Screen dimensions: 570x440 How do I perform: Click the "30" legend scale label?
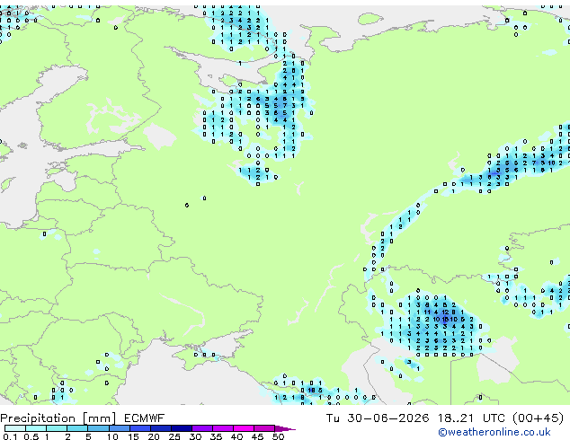(195, 436)
